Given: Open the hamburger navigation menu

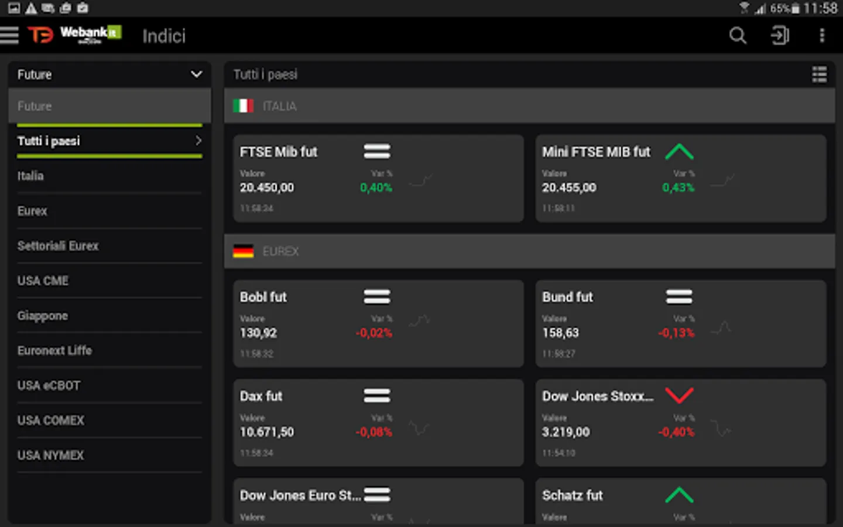Looking at the screenshot, I should tap(9, 35).
